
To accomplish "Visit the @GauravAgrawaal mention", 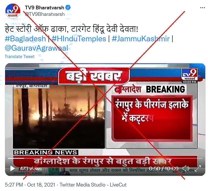I will click(37, 48).
